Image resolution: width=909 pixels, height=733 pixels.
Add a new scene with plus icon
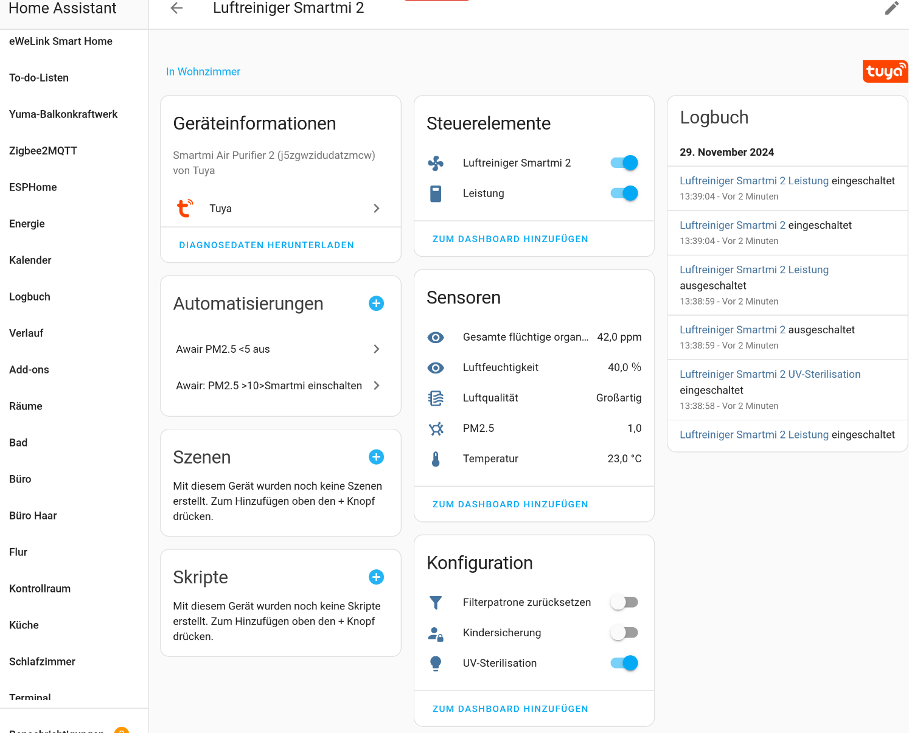(376, 457)
